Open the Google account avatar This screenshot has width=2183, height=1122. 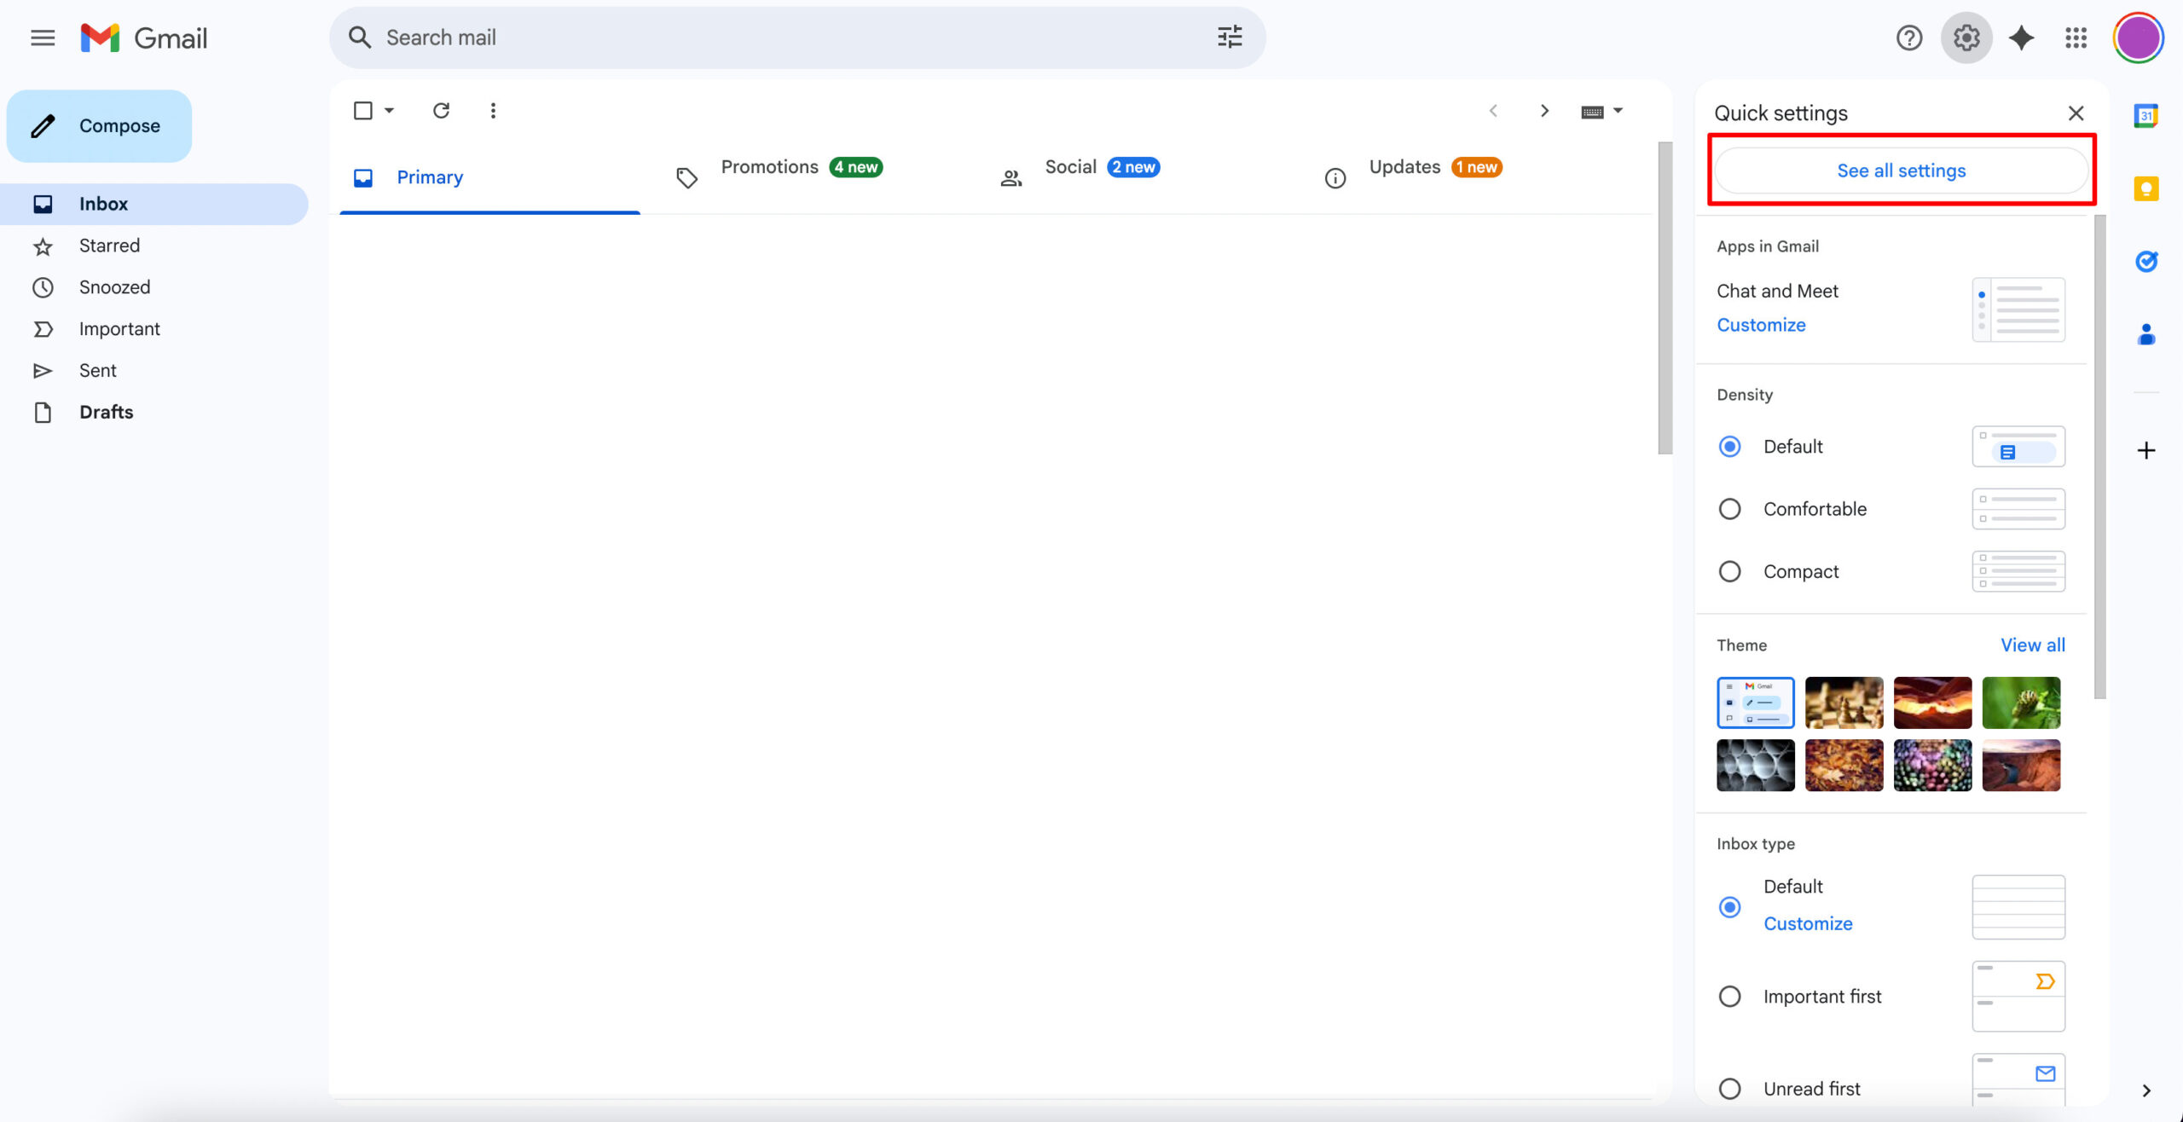tap(2138, 38)
